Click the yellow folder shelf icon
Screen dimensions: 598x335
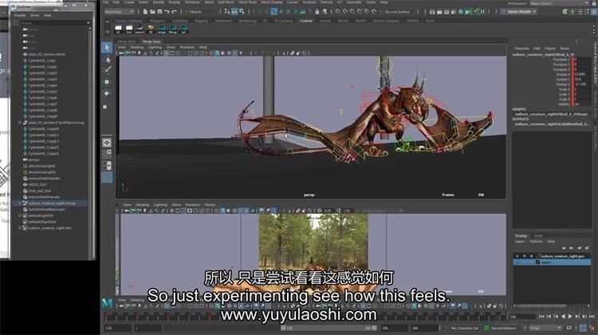pos(151,29)
